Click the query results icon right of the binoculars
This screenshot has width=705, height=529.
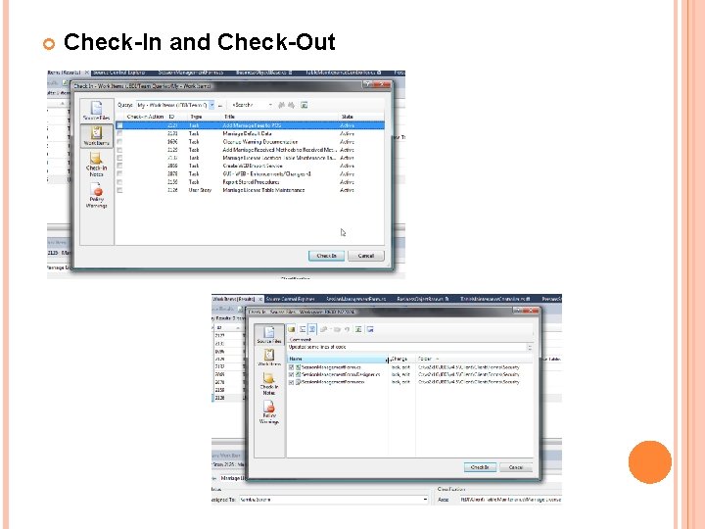point(304,105)
